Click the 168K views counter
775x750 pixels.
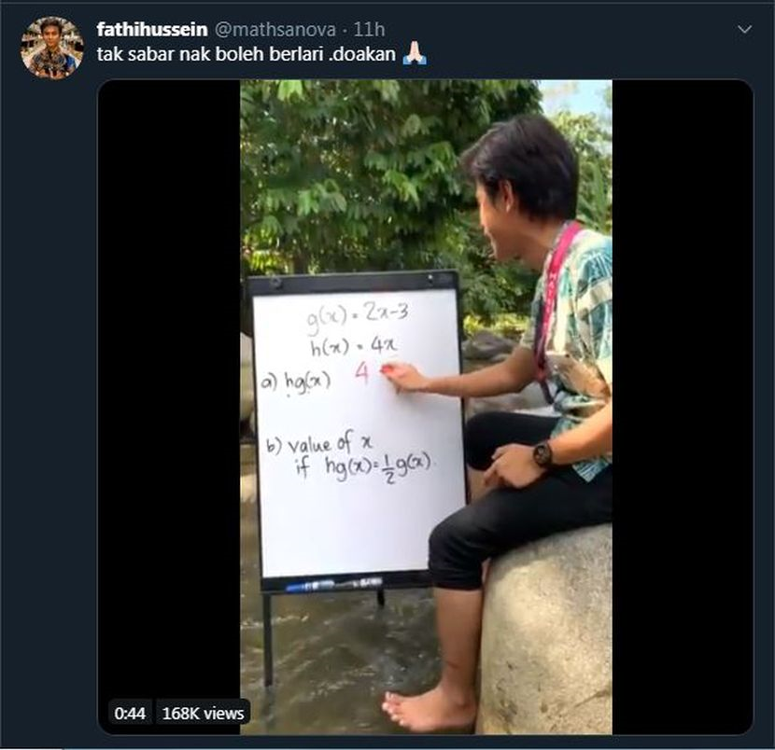(x=204, y=713)
